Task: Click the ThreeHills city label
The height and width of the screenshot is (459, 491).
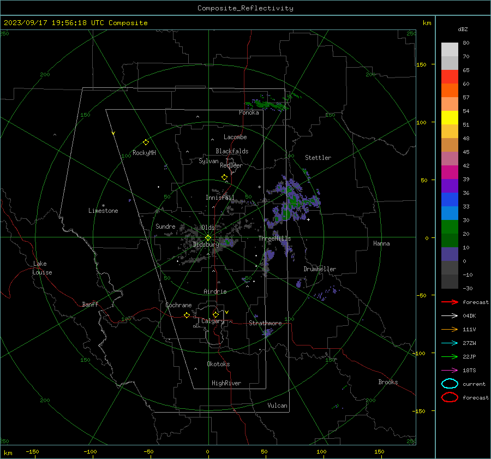Action: pos(274,239)
